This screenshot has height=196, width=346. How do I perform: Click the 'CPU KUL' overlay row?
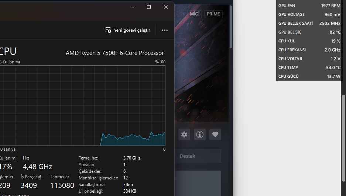309,41
